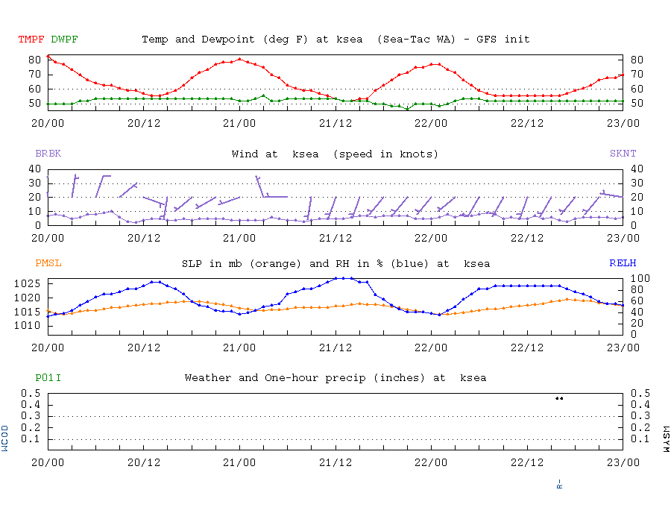Click the 1010 pressure axis value
Image resolution: width=671 pixels, height=522 pixels.
pyautogui.click(x=27, y=326)
